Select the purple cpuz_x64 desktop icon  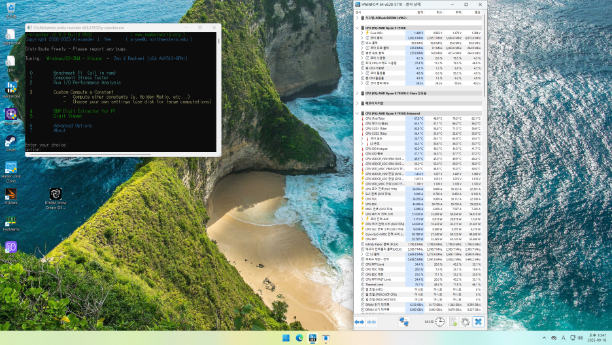click(11, 117)
